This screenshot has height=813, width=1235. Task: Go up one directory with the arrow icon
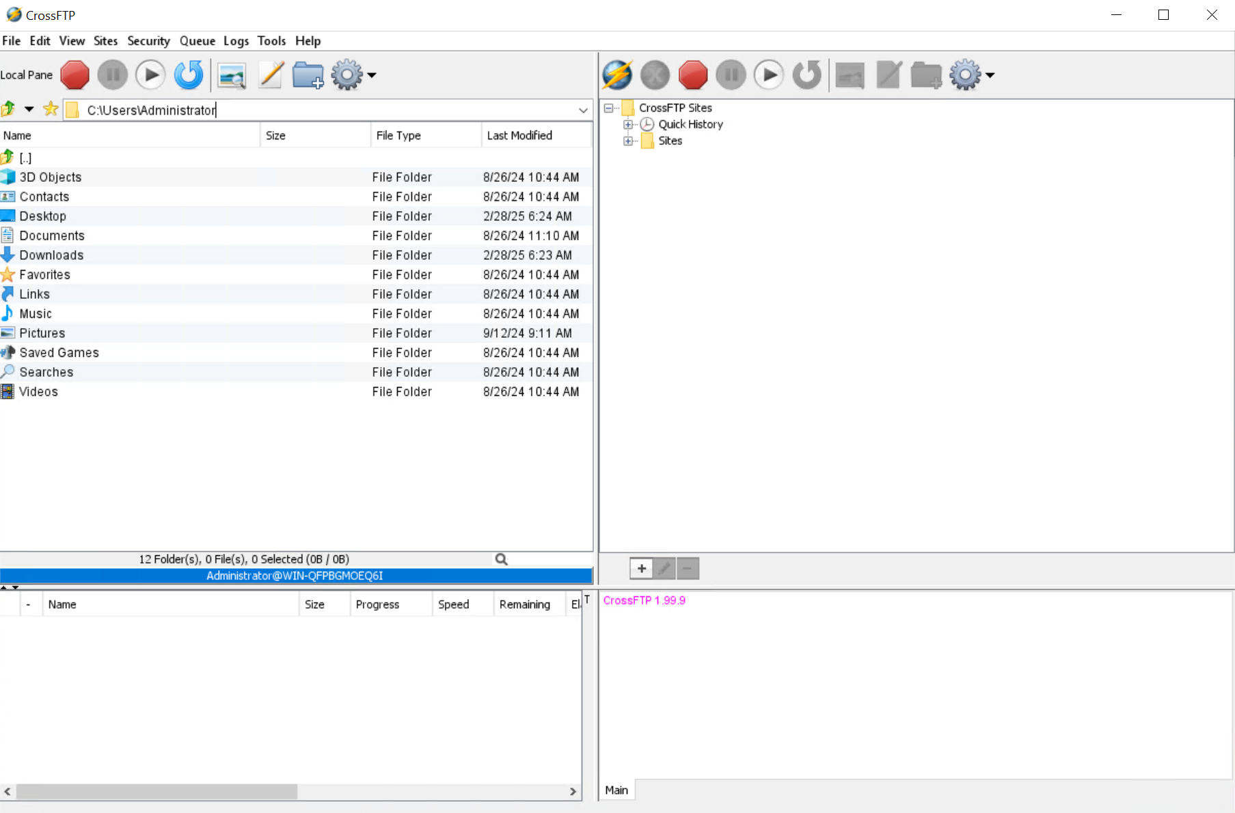8,109
